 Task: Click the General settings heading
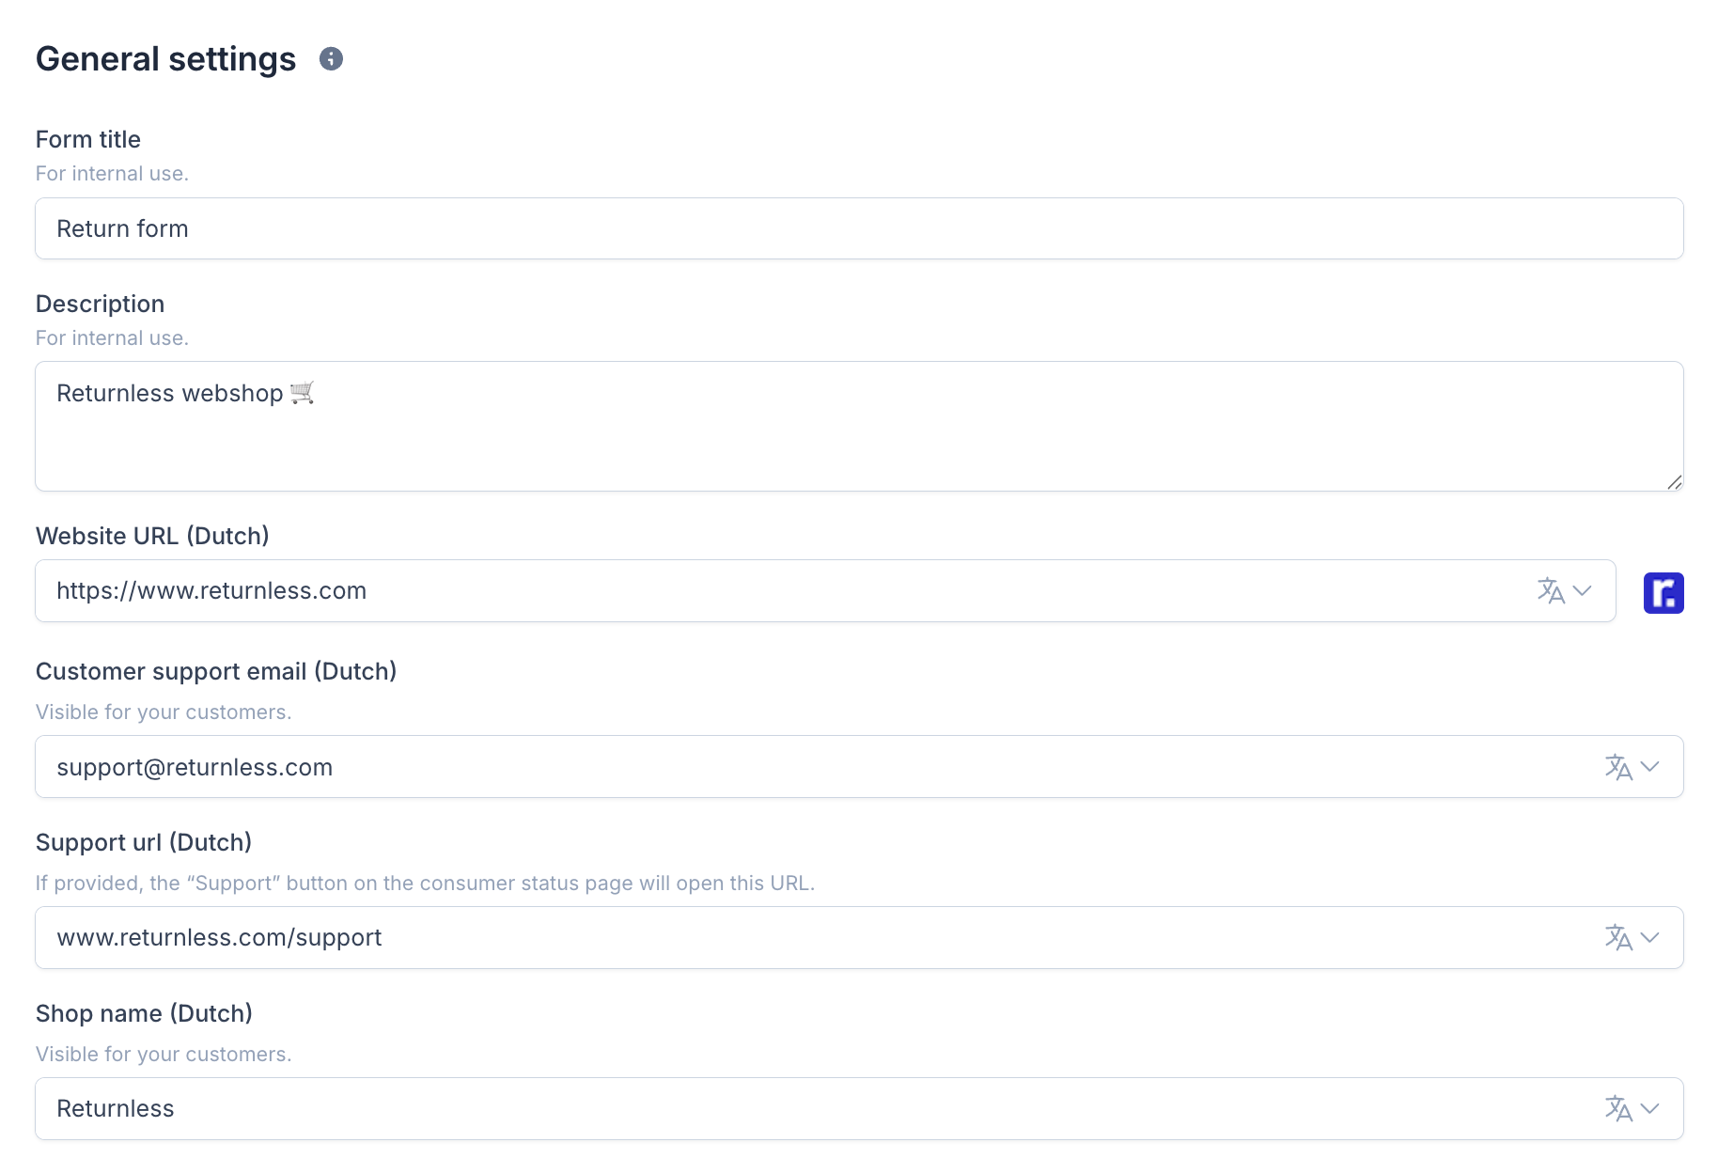tap(165, 59)
